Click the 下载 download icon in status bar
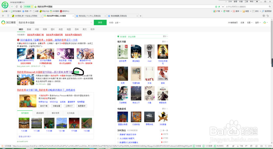 (x=240, y=146)
